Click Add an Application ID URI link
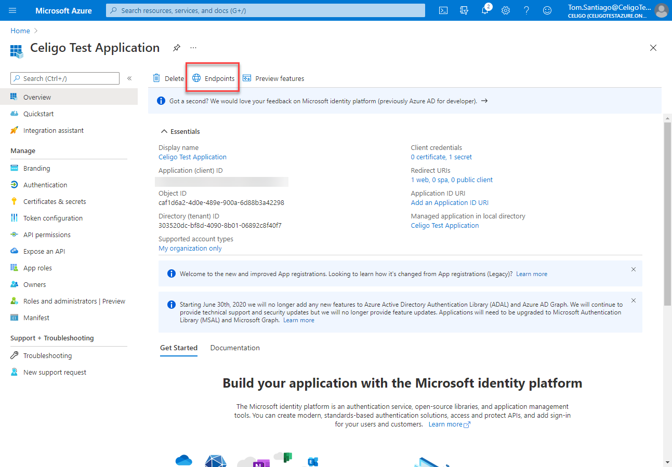The image size is (672, 467). click(x=450, y=203)
